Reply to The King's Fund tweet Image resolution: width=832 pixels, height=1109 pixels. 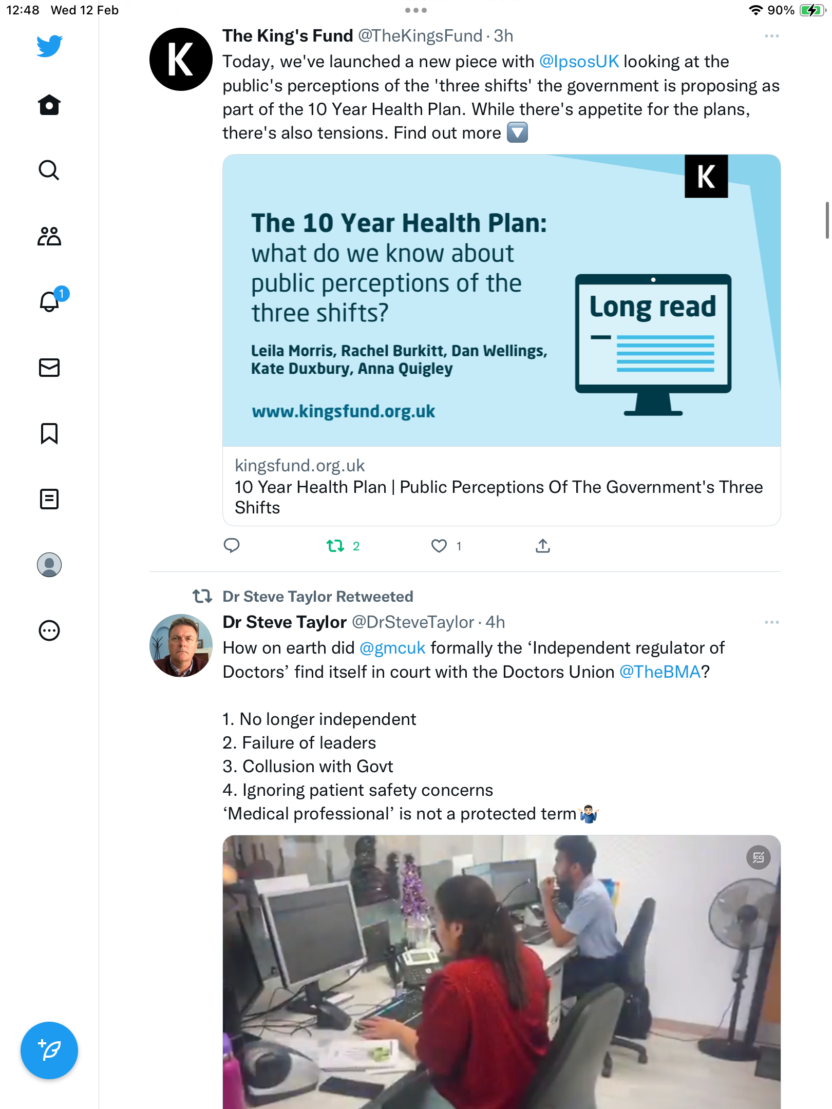pyautogui.click(x=232, y=545)
